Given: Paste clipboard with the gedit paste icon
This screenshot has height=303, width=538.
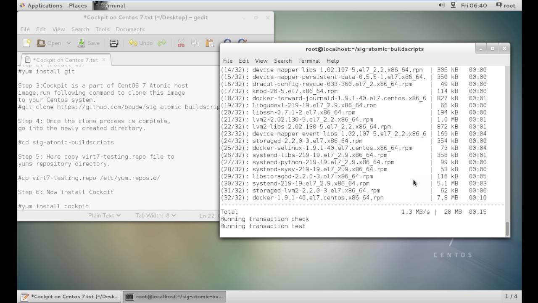Looking at the screenshot, I should pyautogui.click(x=209, y=43).
